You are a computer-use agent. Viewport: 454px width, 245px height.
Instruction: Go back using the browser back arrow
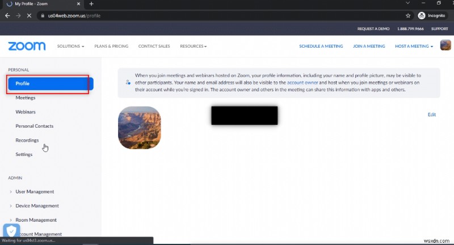(x=7, y=16)
